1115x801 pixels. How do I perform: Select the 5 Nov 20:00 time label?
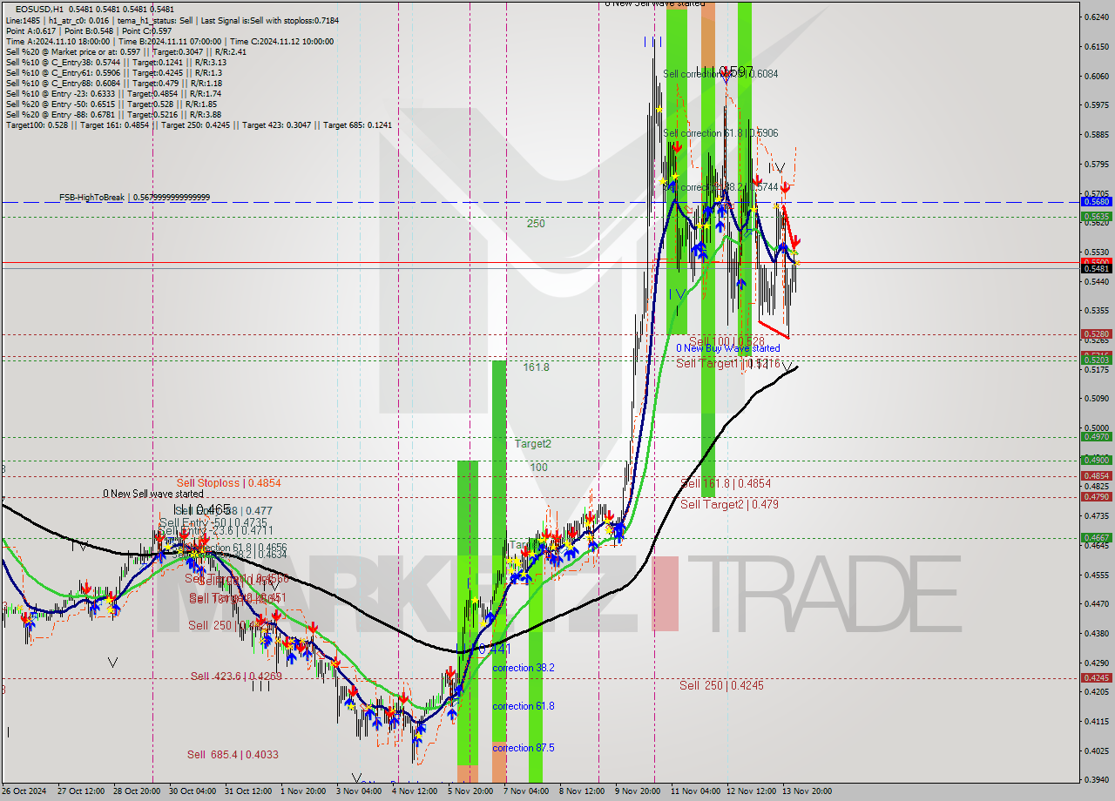(x=470, y=791)
